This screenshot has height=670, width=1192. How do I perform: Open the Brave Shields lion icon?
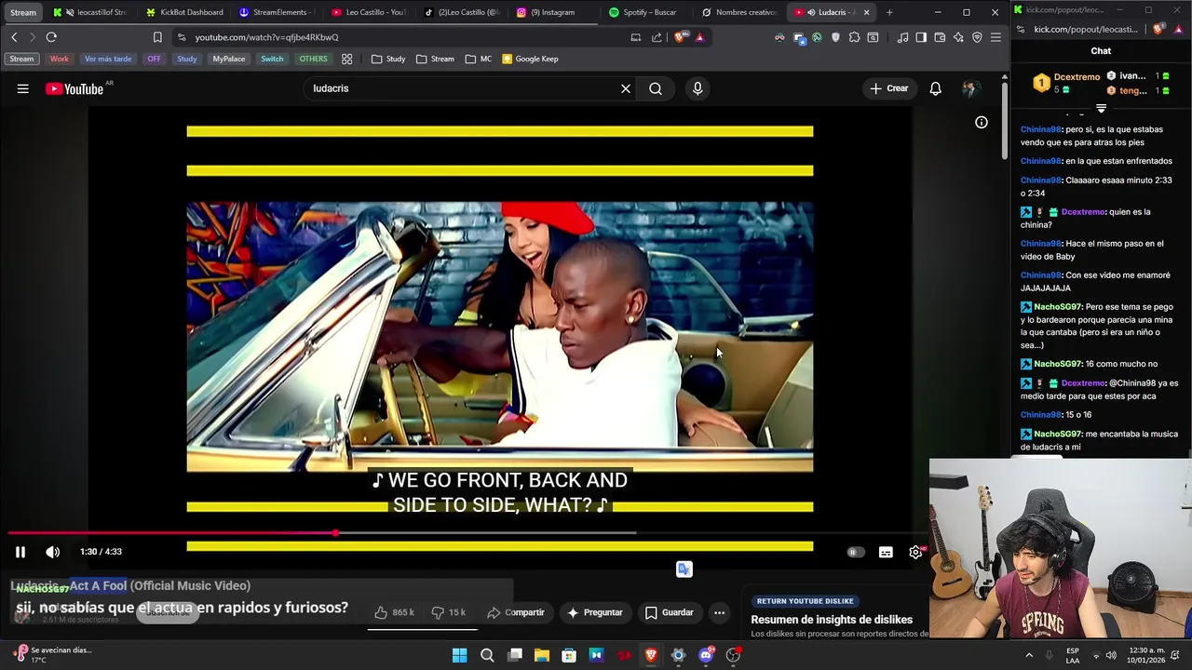679,37
